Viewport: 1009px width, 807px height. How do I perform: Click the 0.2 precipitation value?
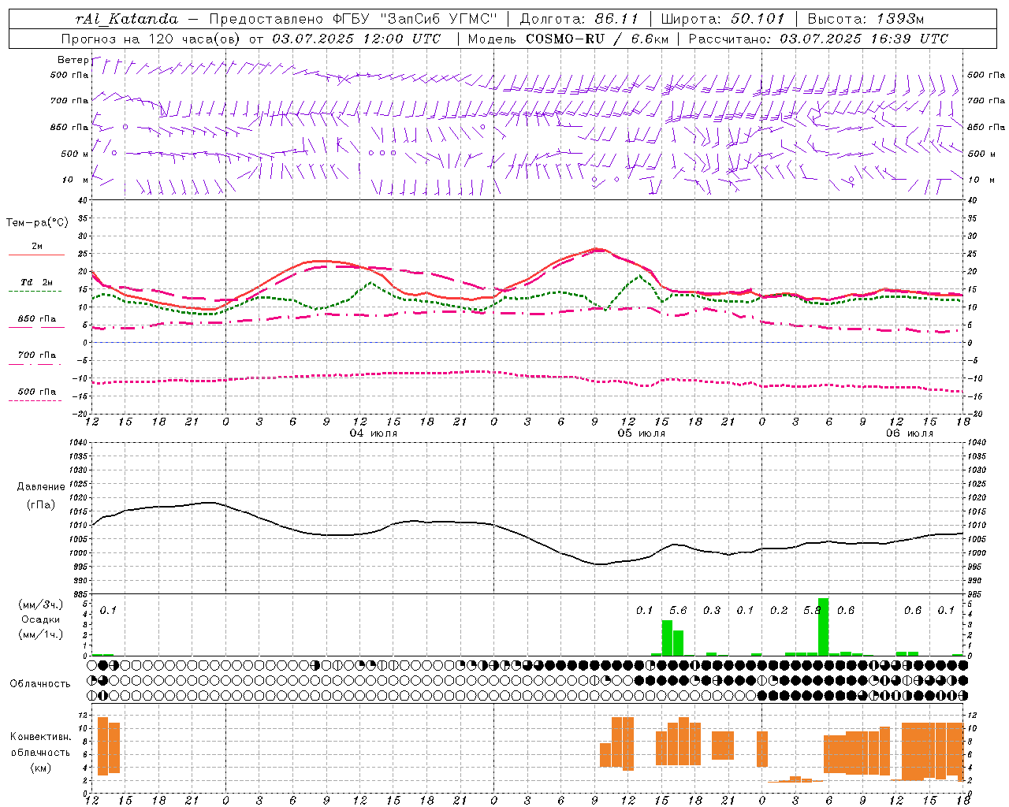779,610
